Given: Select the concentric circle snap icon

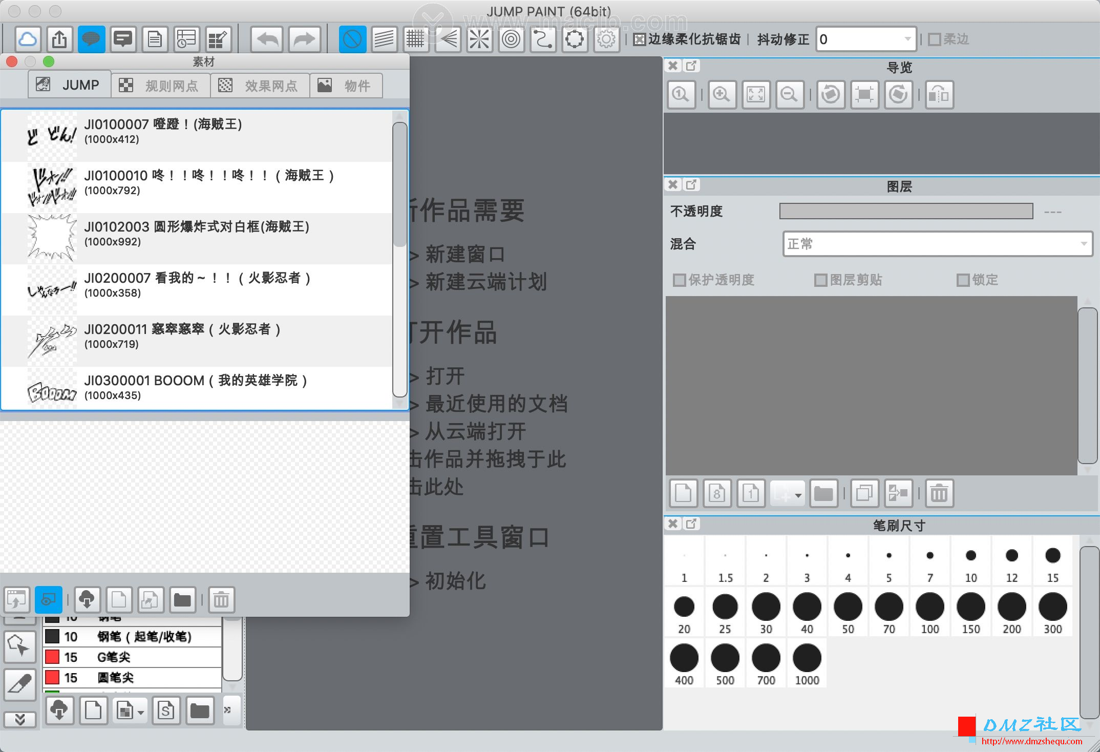Looking at the screenshot, I should coord(511,39).
